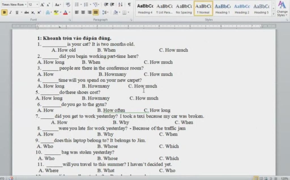Screen dimensions: 290x180
Task: Click the text 'Khoanh tròn vào đápán đúng.'
Action: coord(77,38)
